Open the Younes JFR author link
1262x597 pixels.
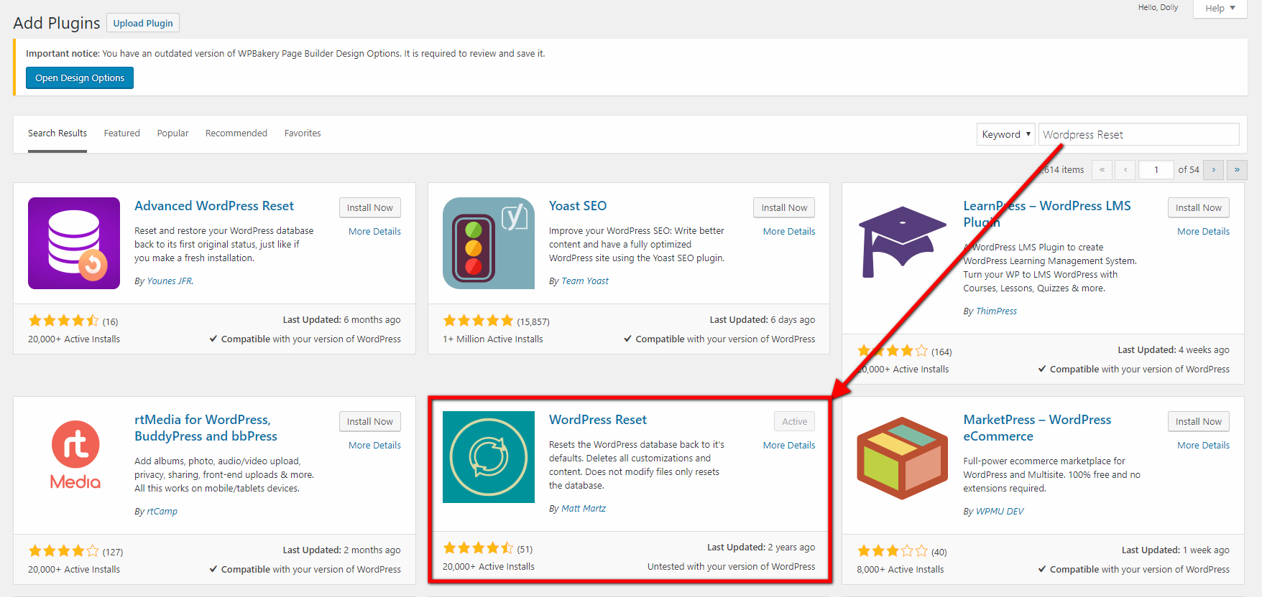[x=170, y=281]
